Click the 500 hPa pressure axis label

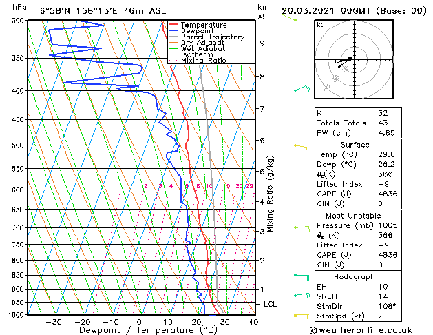[x=19, y=145]
